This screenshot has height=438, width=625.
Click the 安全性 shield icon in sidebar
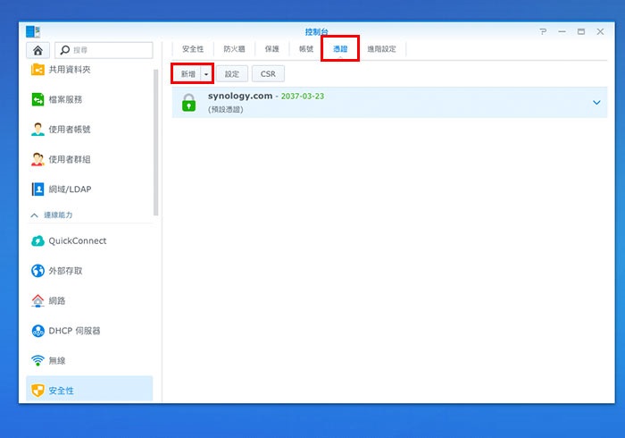coord(37,391)
